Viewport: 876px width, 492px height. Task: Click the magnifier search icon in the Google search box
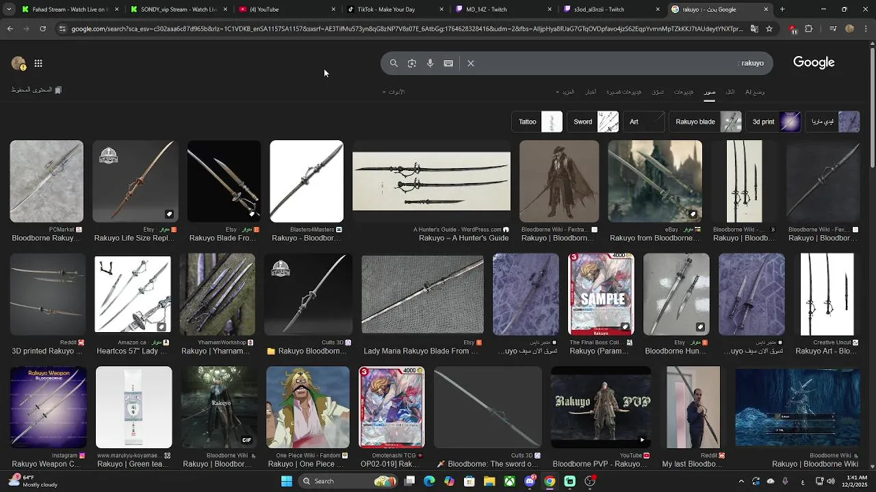(394, 63)
